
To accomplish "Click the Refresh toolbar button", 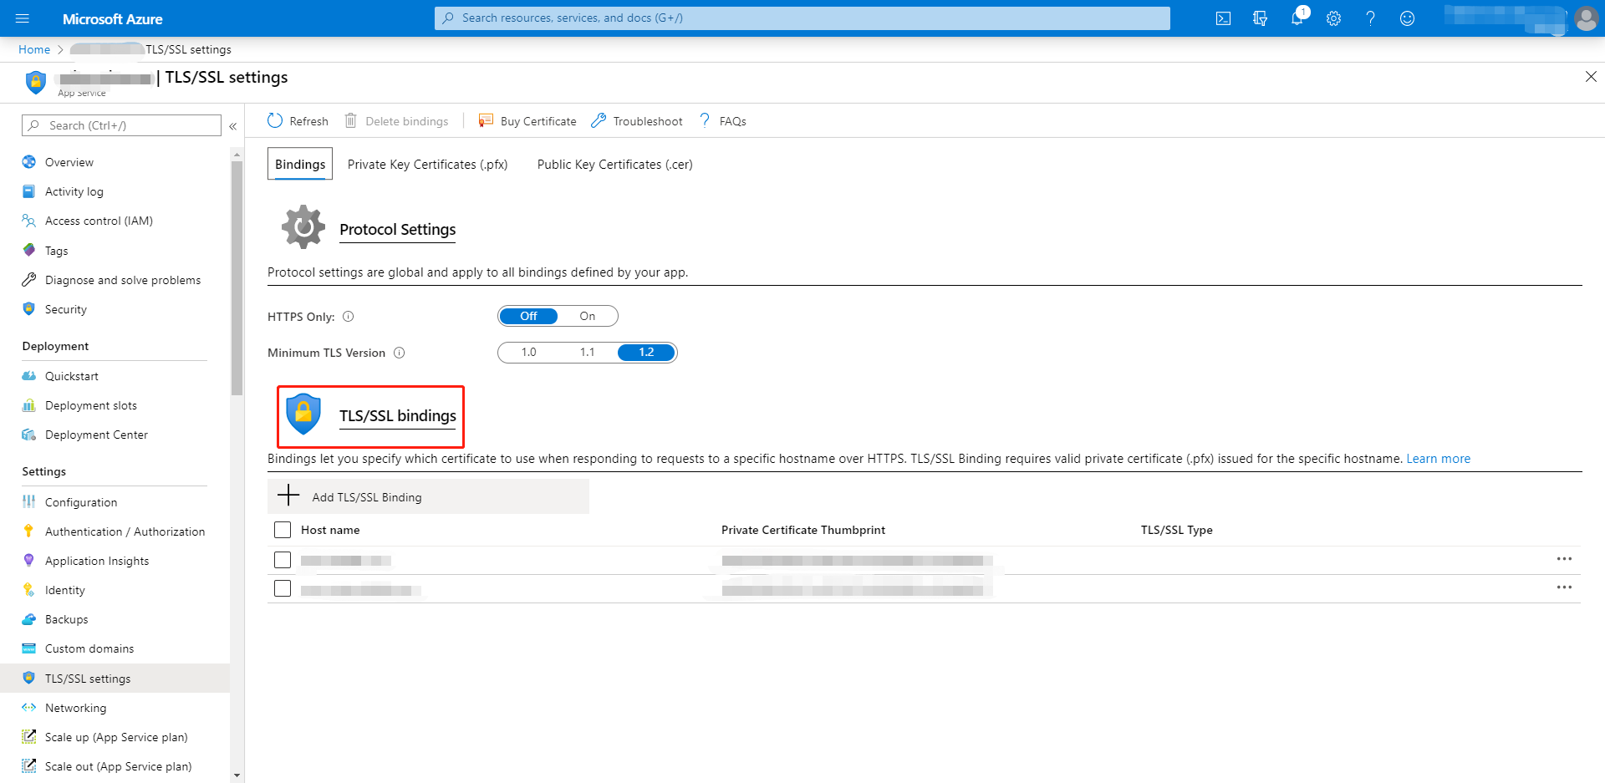I will click(x=298, y=121).
